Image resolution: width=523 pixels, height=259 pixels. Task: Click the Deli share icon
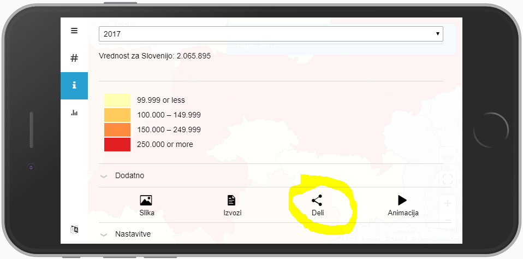point(317,200)
